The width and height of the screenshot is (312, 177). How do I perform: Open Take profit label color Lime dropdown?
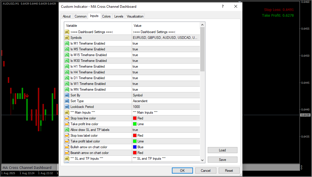coord(166,141)
